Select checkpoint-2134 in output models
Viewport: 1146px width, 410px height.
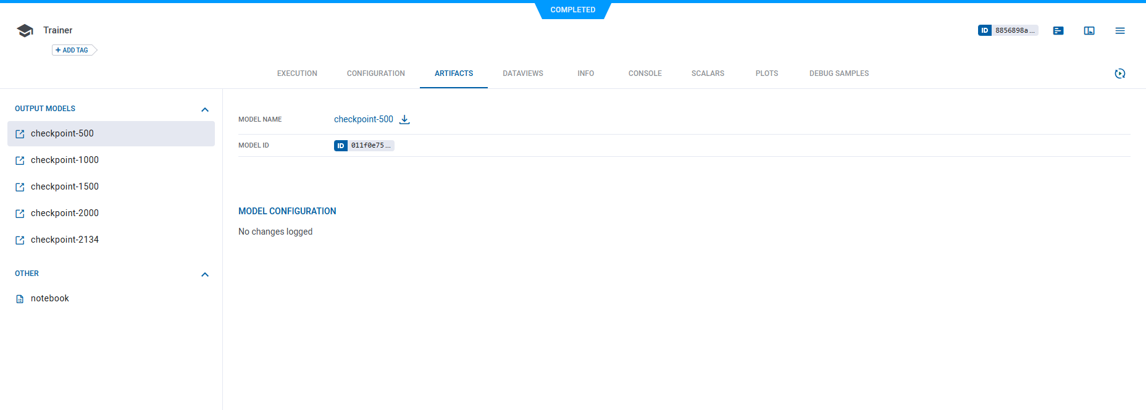click(x=65, y=240)
